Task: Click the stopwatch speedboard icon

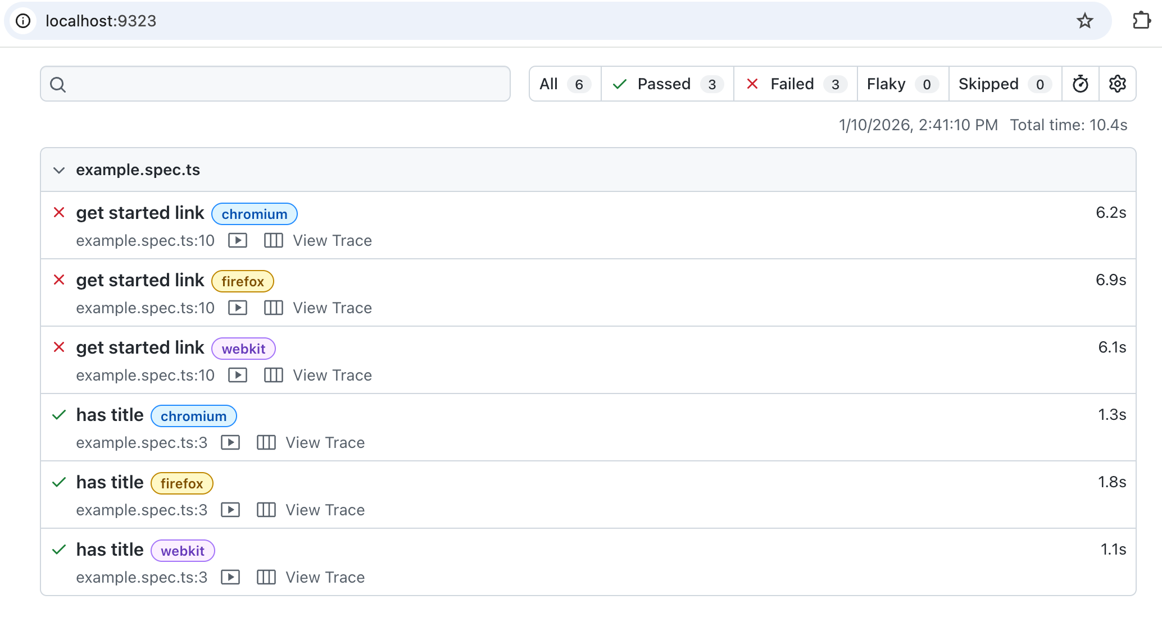Action: (1080, 84)
